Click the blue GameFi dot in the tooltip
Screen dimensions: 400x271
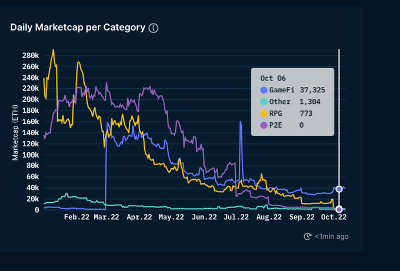click(264, 90)
